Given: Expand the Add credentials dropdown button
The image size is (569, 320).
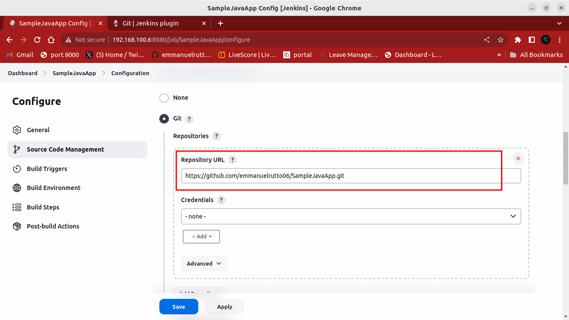Looking at the screenshot, I should [x=201, y=237].
